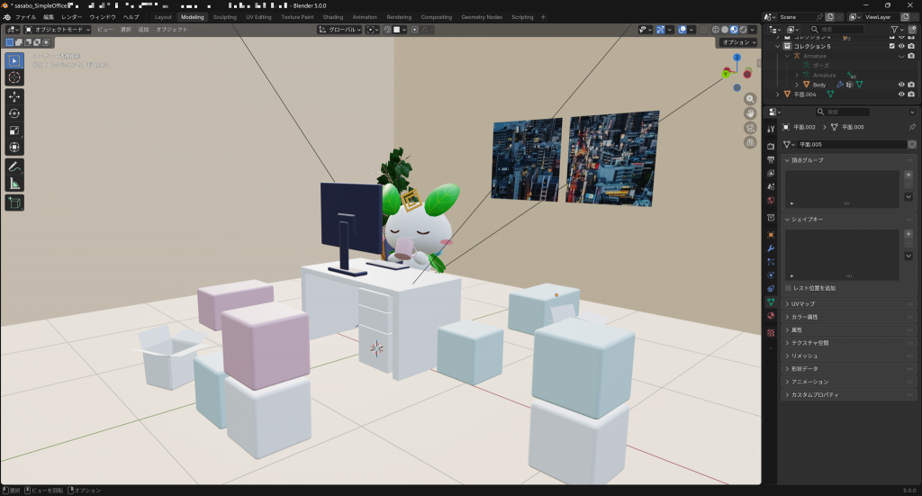Click the オプション button in viewport header
Image resolution: width=922 pixels, height=496 pixels.
pos(738,42)
